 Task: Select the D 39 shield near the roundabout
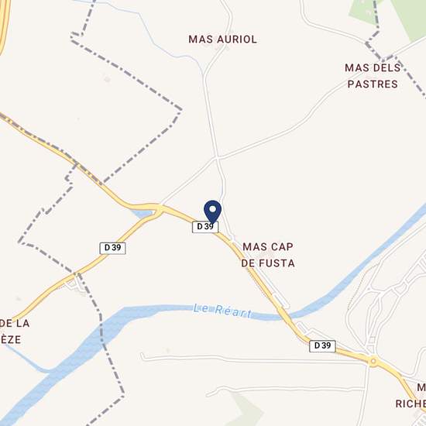322,346
